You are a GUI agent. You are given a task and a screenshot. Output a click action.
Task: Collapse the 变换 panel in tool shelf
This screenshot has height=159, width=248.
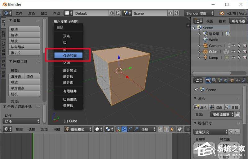[11, 20]
